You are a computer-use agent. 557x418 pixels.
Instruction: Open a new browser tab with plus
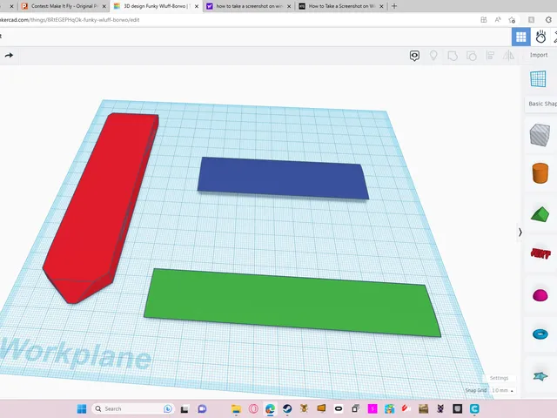394,6
